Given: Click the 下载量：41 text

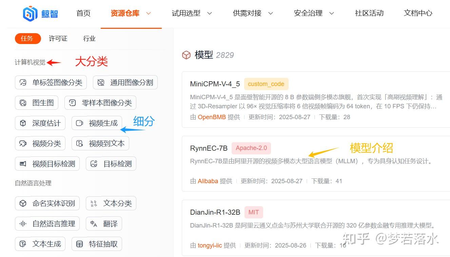Looking at the screenshot, I should pyautogui.click(x=327, y=181).
